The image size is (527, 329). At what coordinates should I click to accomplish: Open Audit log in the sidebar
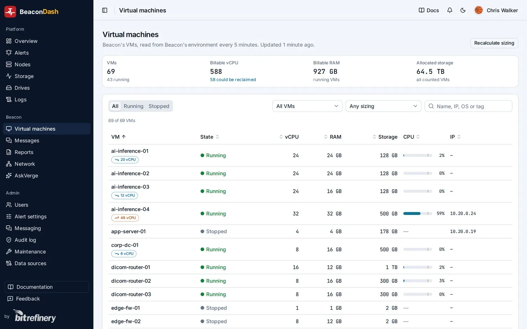click(x=47, y=240)
